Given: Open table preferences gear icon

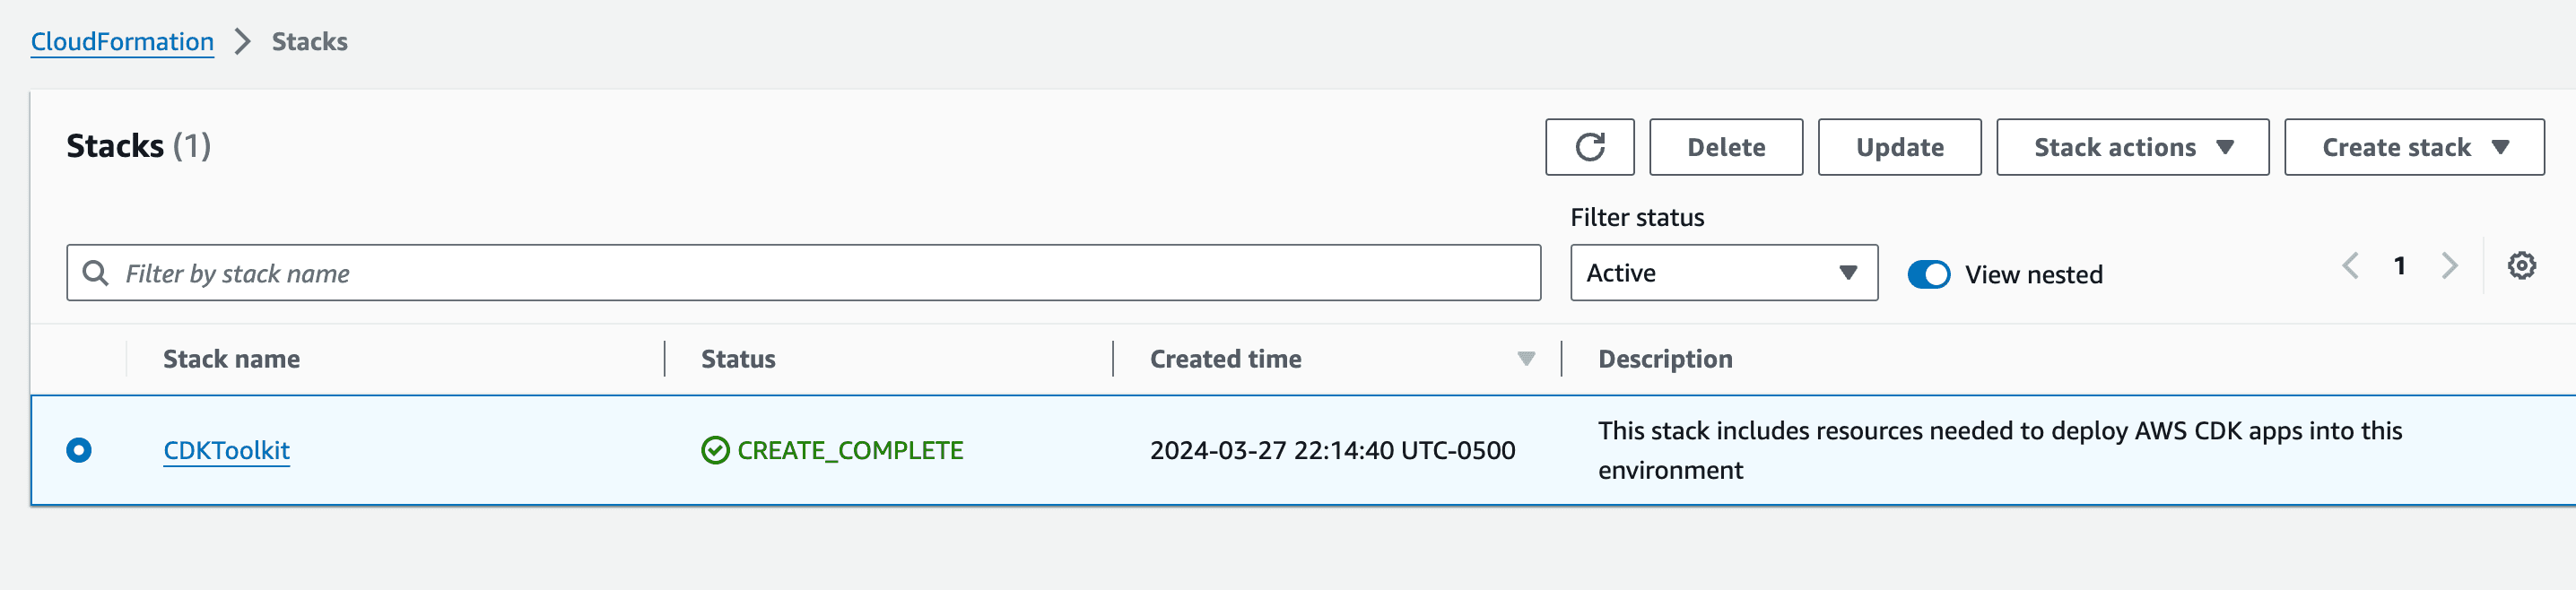Looking at the screenshot, I should click(x=2521, y=266).
